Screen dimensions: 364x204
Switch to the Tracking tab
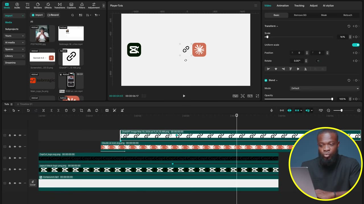pos(299,6)
